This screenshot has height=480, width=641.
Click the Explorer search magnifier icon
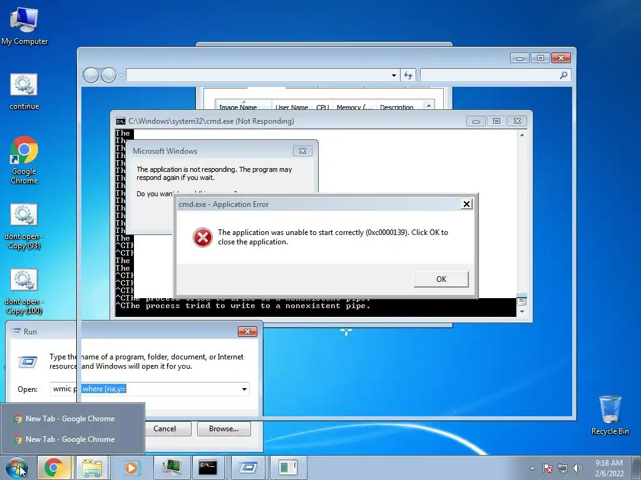tap(564, 75)
